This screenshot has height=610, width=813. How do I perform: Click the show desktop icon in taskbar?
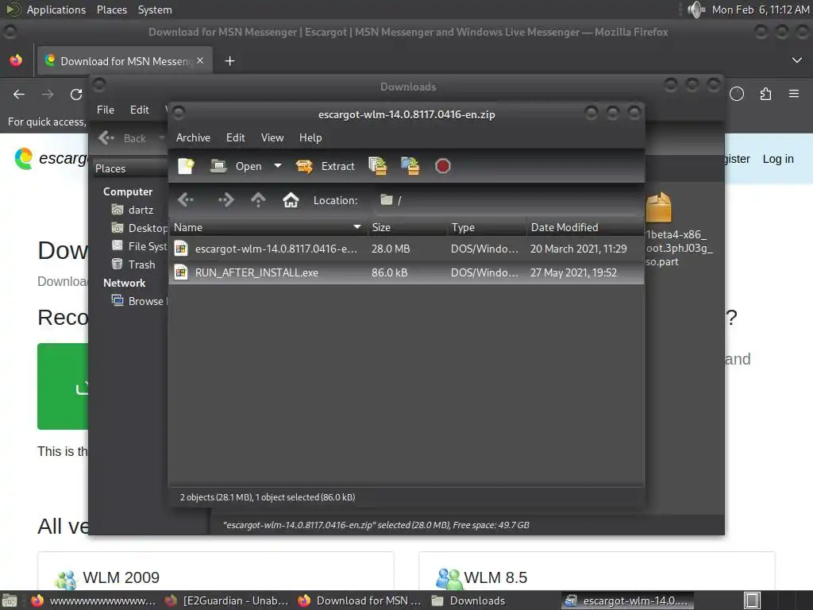[x=10, y=600]
